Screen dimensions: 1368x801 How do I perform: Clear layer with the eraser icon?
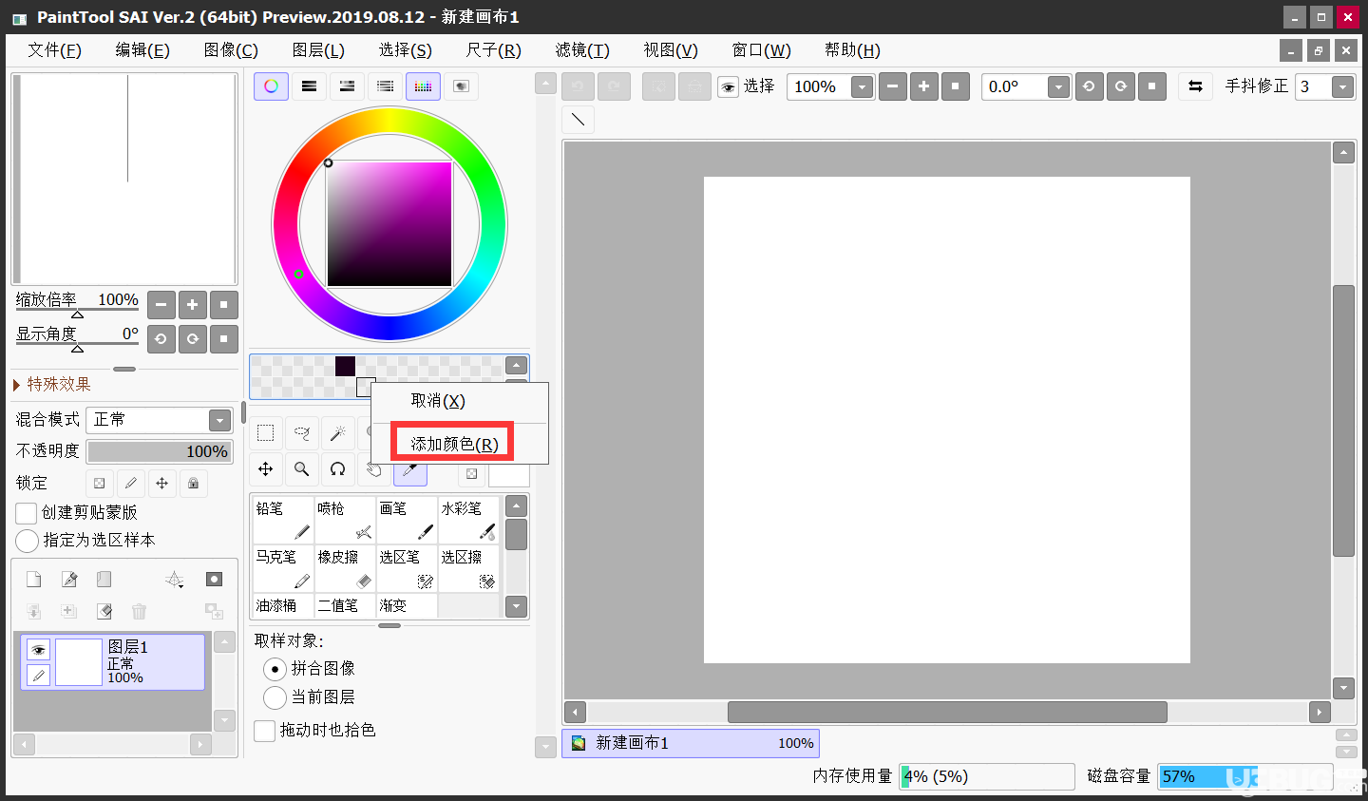pos(104,611)
